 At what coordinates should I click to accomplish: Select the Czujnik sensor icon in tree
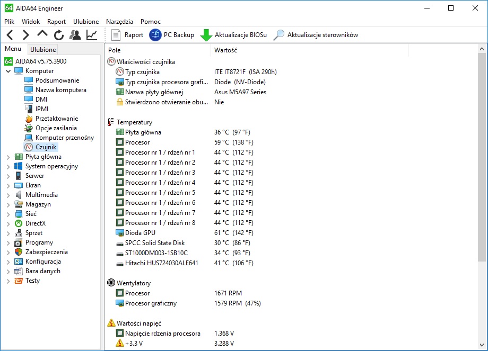coord(29,147)
